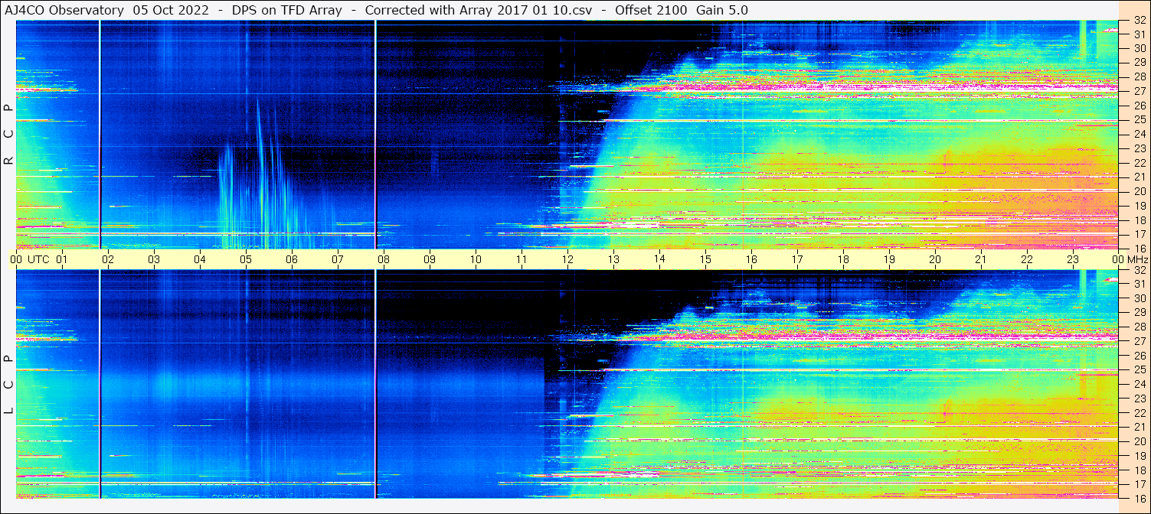Click the 18 hour label on the UTC axis
This screenshot has height=514, width=1151.
point(843,259)
